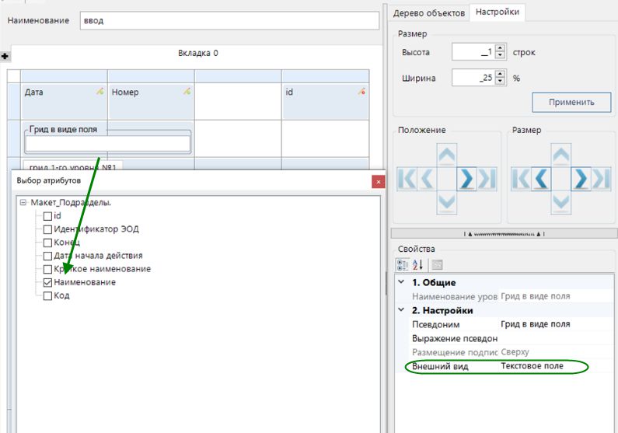The height and width of the screenshot is (433, 618).
Task: Collapse the Макет_Подразделы tree node
Action: click(23, 203)
